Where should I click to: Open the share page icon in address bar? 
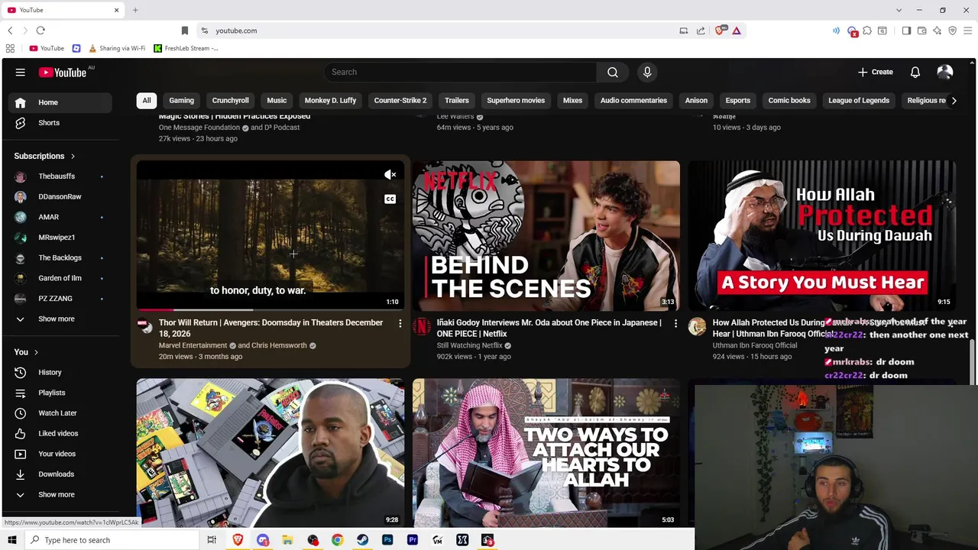701,31
